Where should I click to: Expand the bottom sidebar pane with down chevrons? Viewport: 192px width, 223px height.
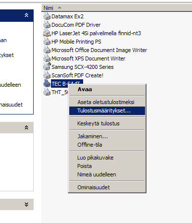(26, 205)
